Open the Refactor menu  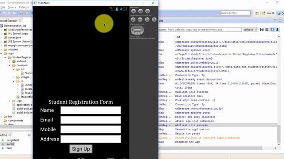pyautogui.click(x=24, y=7)
